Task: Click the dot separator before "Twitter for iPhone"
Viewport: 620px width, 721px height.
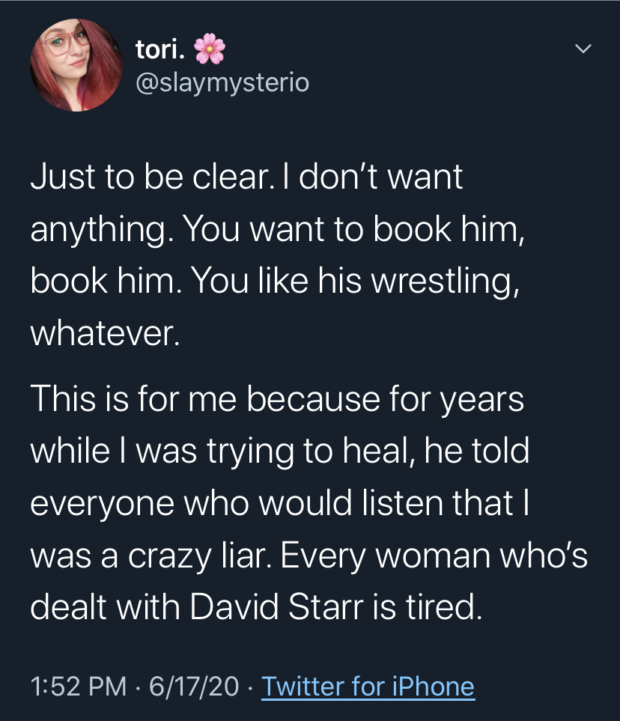Action: (x=250, y=687)
